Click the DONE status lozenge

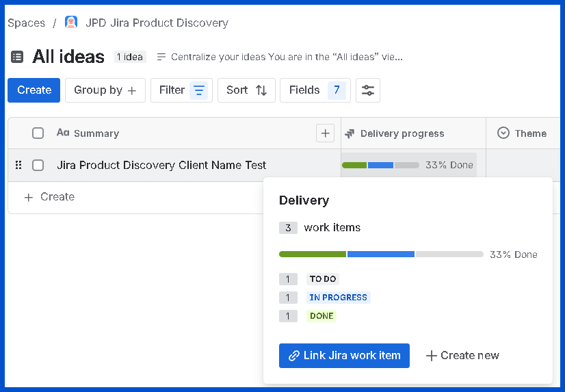tap(321, 316)
